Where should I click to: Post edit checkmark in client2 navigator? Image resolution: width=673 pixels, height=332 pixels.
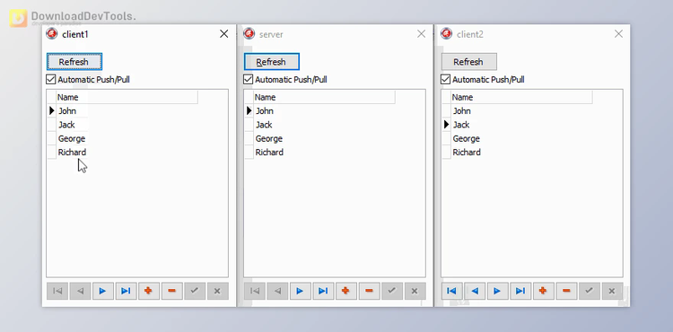coord(590,291)
